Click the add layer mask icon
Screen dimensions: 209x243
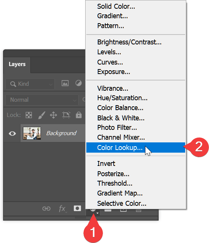77,208
